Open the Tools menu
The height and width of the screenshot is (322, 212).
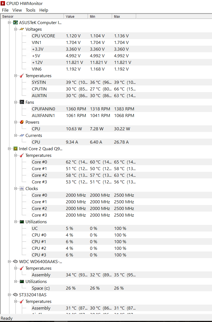point(30,10)
